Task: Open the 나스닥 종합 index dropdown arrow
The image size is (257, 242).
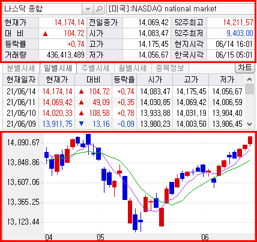Action: coord(88,9)
